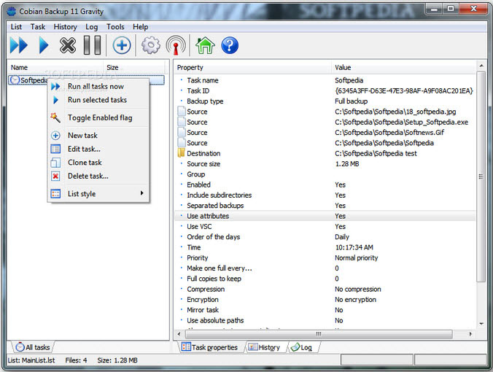Image resolution: width=493 pixels, height=372 pixels.
Task: Open Options via the gear icon
Action: click(x=150, y=45)
